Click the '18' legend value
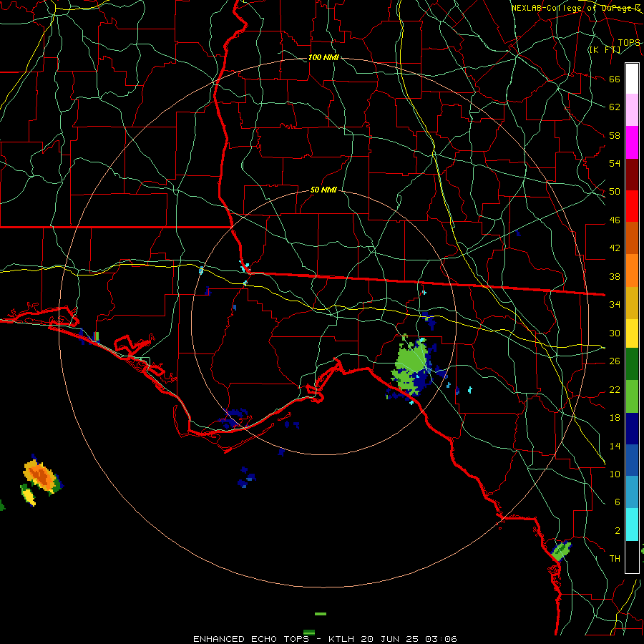Image resolution: width=644 pixels, height=644 pixels. (x=615, y=418)
